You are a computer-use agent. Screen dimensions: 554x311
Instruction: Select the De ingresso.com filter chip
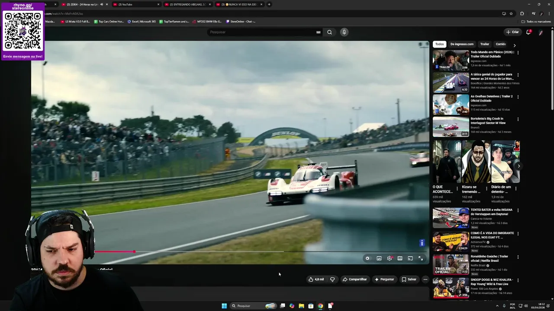tap(462, 44)
